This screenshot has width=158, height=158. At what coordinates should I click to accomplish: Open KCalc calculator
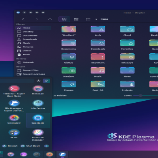tap(14, 134)
